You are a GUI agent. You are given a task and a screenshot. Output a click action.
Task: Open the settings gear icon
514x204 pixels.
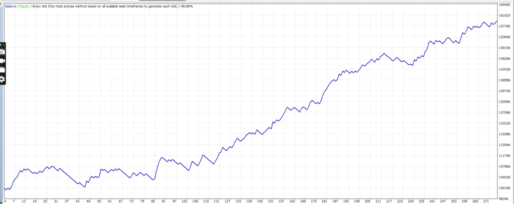click(3, 79)
